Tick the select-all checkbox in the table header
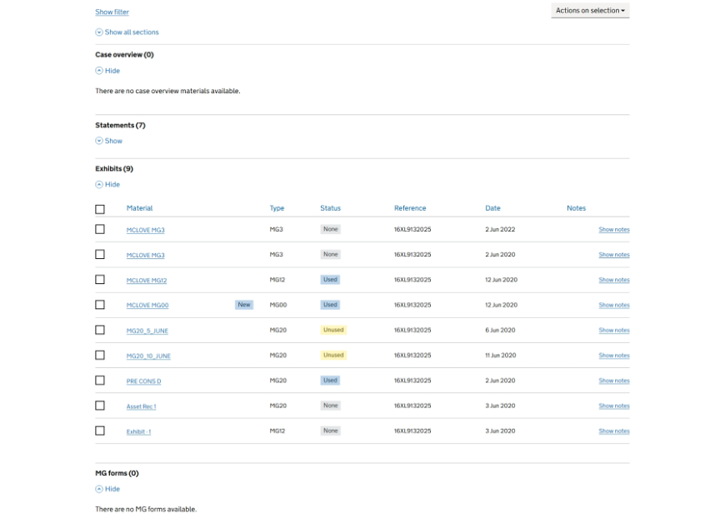This screenshot has width=725, height=523. tap(100, 209)
